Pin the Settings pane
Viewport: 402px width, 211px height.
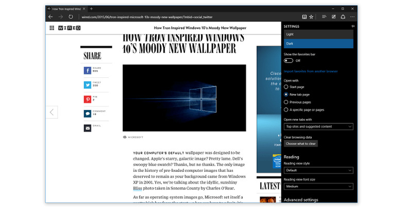pos(353,26)
